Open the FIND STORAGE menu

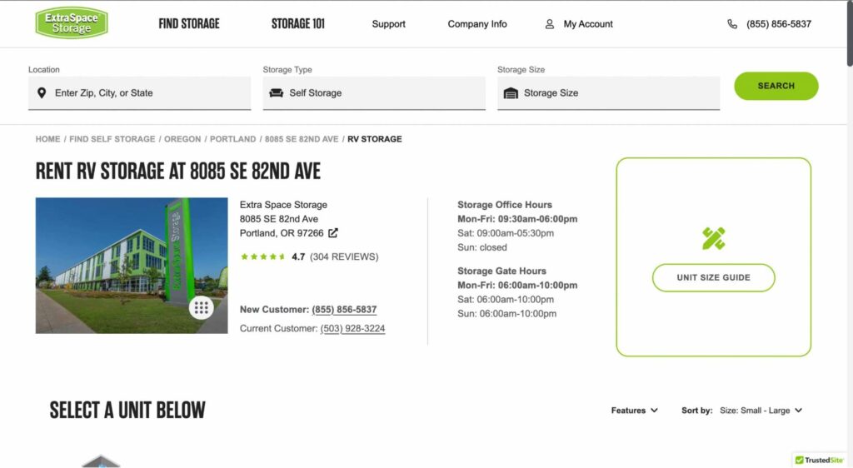click(x=189, y=24)
